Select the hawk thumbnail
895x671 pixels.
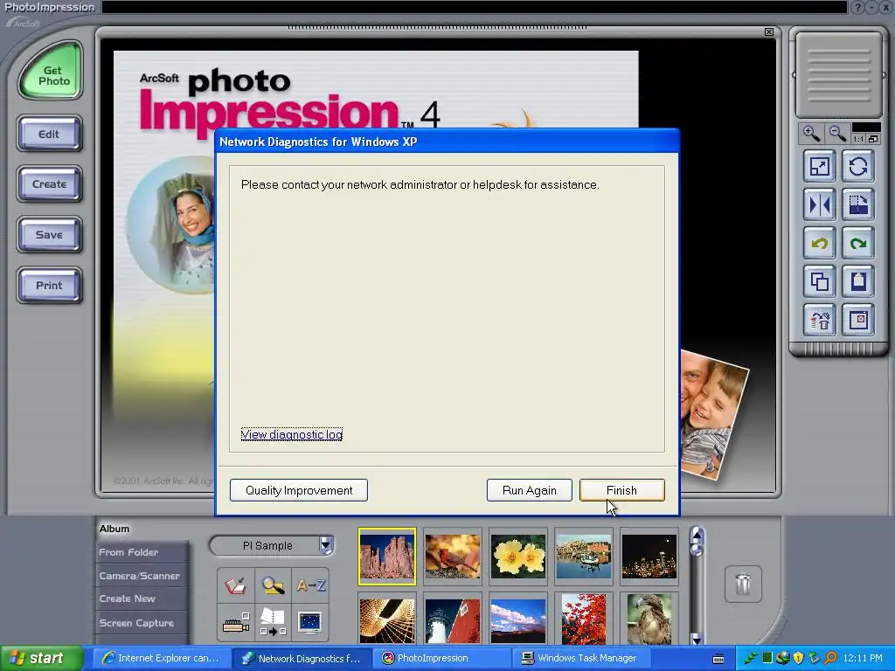tap(649, 619)
